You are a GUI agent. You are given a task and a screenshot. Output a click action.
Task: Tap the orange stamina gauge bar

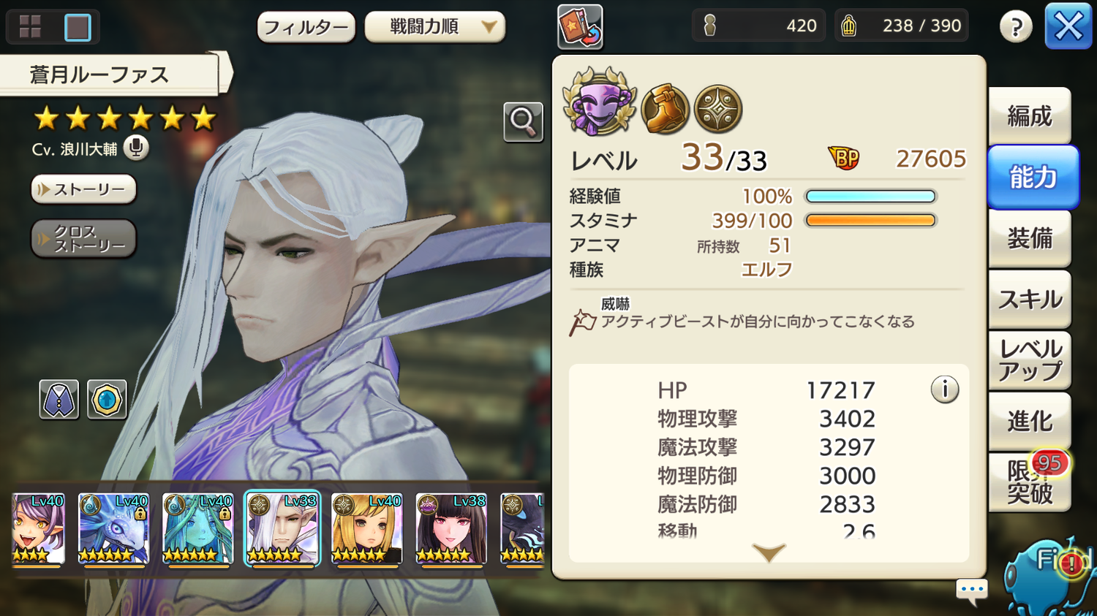870,221
